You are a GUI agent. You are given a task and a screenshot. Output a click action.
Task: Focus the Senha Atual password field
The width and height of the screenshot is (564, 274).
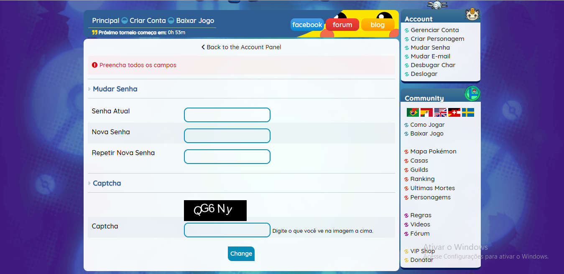pos(227,115)
